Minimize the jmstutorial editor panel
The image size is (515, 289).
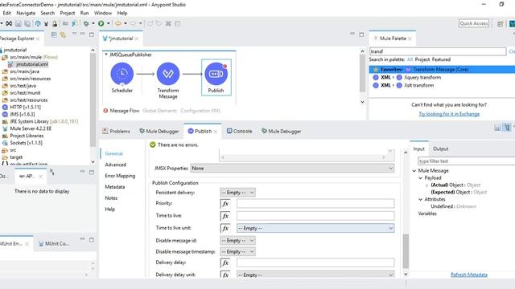click(352, 34)
